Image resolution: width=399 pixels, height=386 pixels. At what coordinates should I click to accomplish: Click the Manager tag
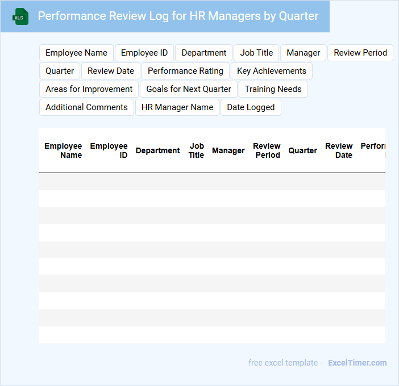point(303,53)
